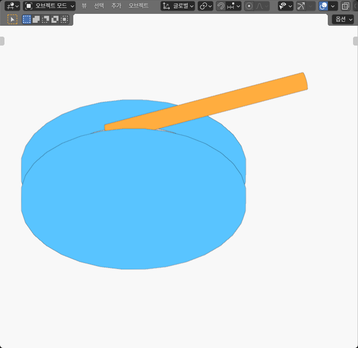358x348 pixels.
Task: Select the blue disc front face
Action: 134,199
